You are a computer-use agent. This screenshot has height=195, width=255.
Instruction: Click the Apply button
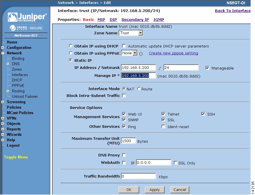(x=155, y=190)
